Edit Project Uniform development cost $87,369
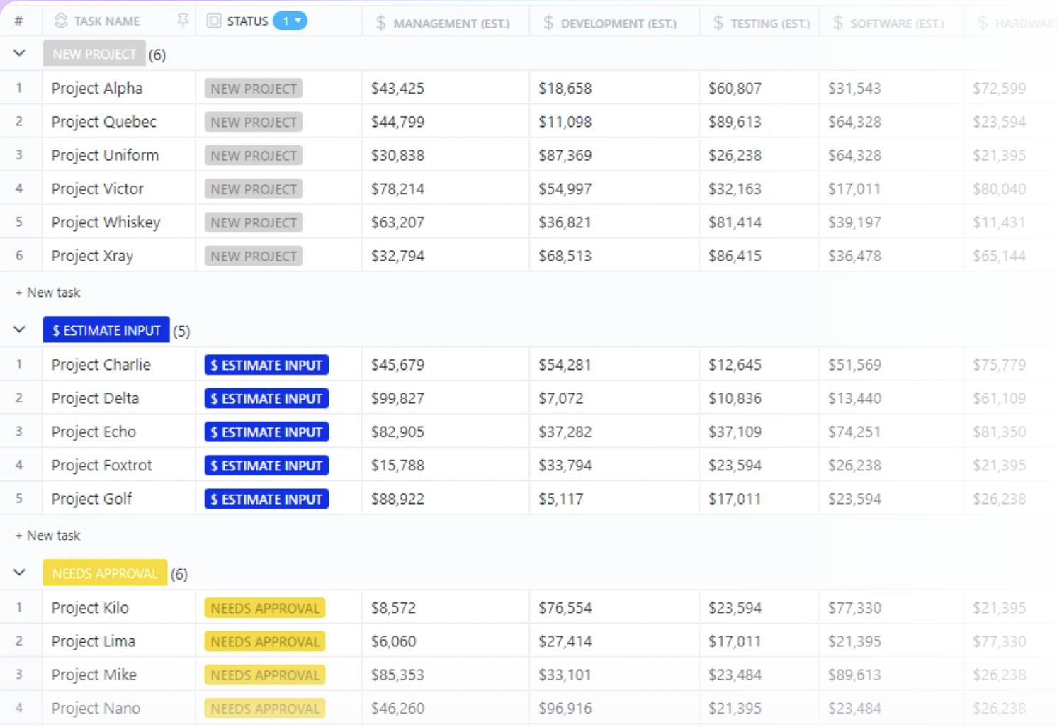The height and width of the screenshot is (727, 1057). [x=565, y=154]
